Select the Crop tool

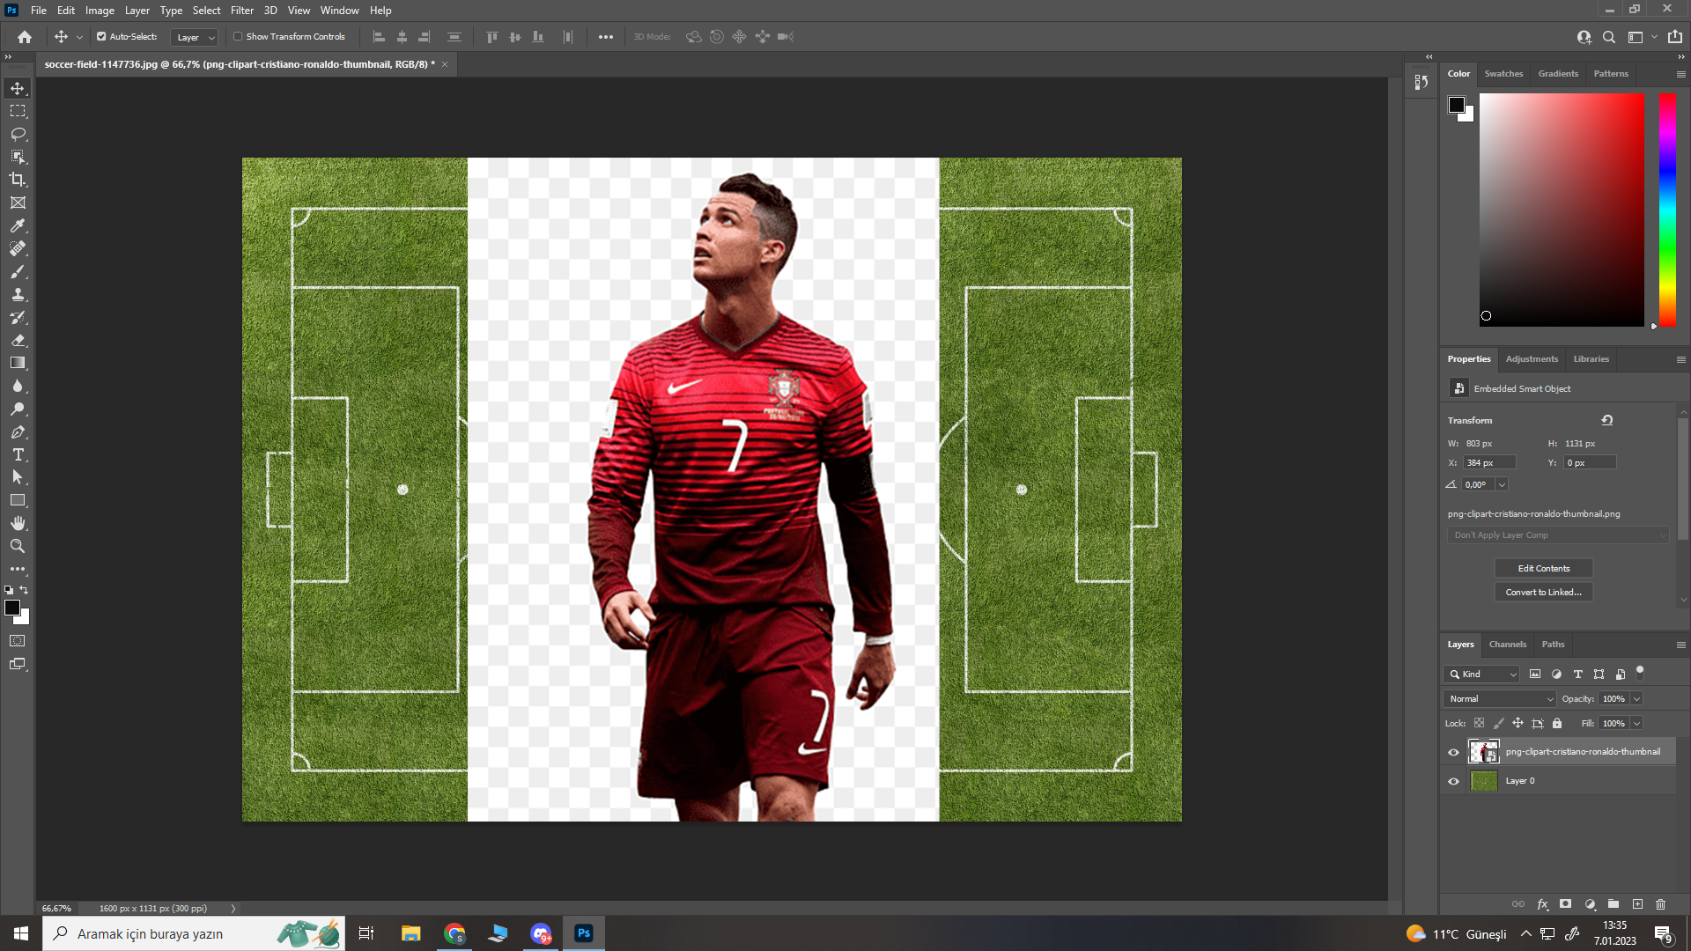pos(18,180)
